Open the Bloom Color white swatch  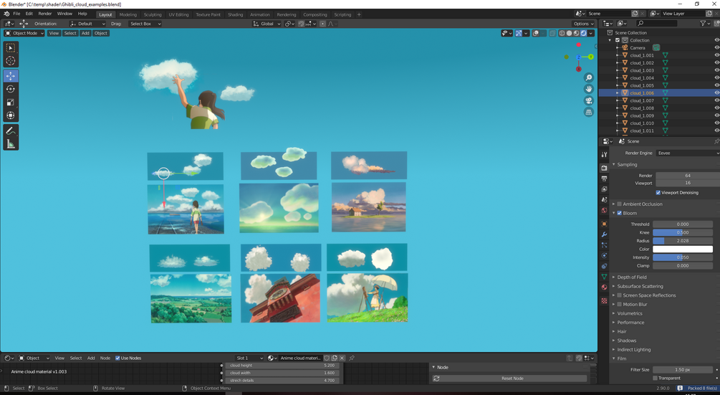(x=682, y=249)
